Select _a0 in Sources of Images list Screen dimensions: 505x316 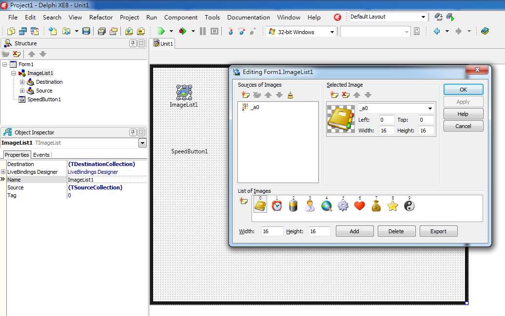[255, 107]
